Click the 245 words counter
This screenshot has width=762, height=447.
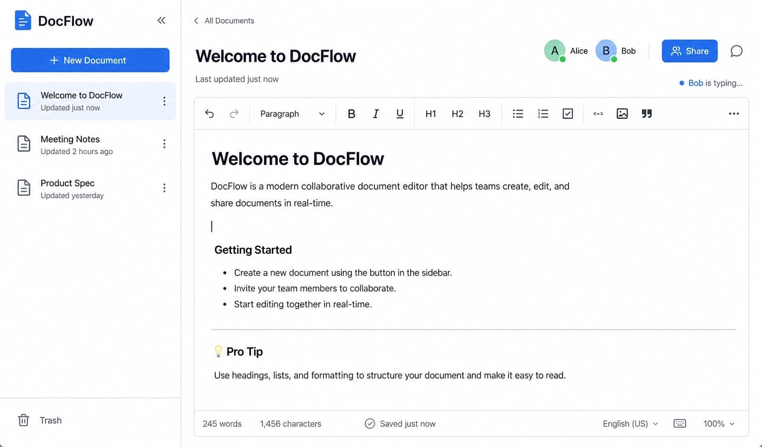click(222, 424)
